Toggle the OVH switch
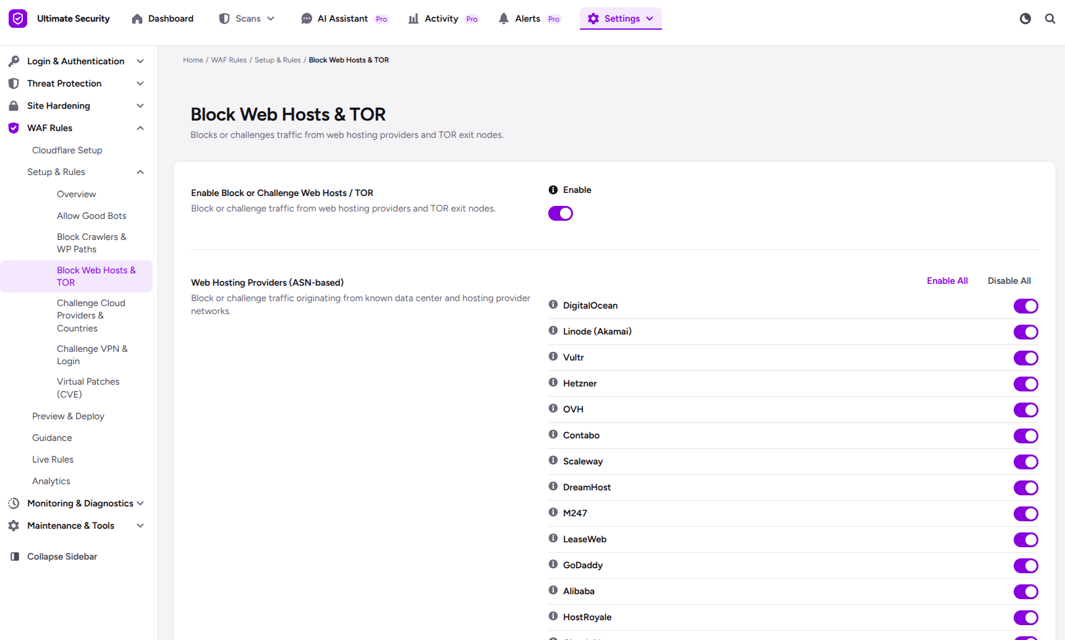 click(x=1026, y=410)
